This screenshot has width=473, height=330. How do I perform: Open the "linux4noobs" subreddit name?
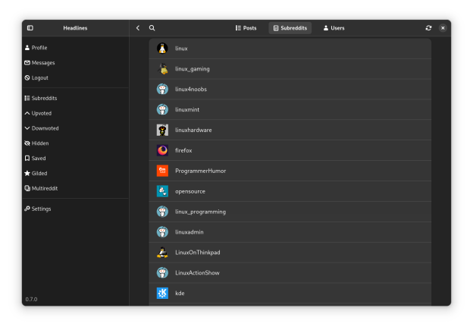[191, 89]
